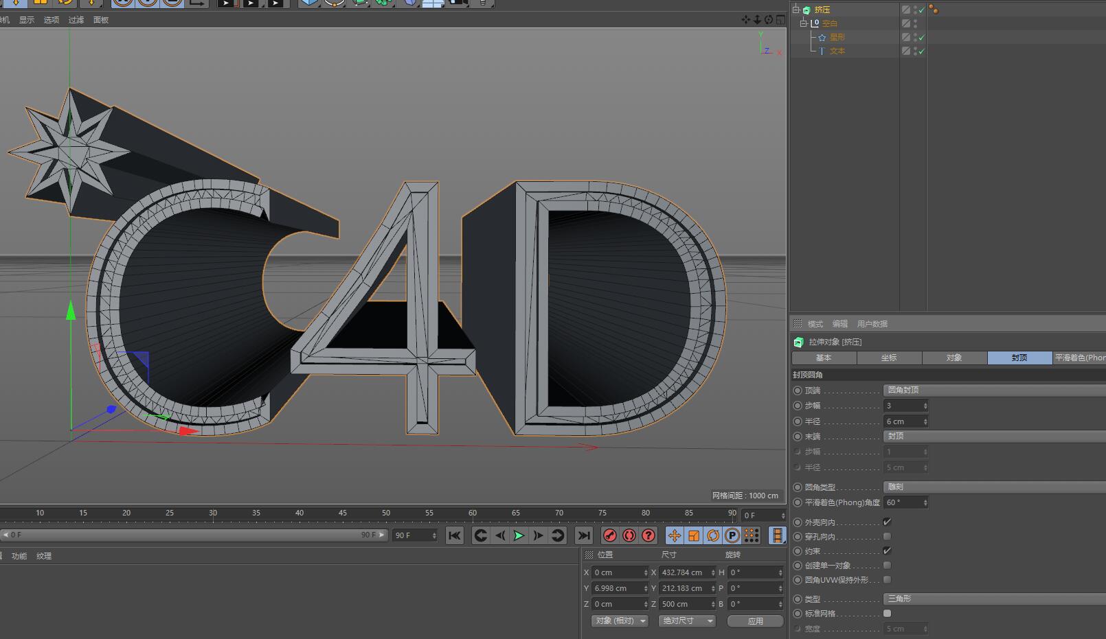1106x639 pixels.
Task: Open the 过滤 viewport menu
Action: (x=76, y=20)
